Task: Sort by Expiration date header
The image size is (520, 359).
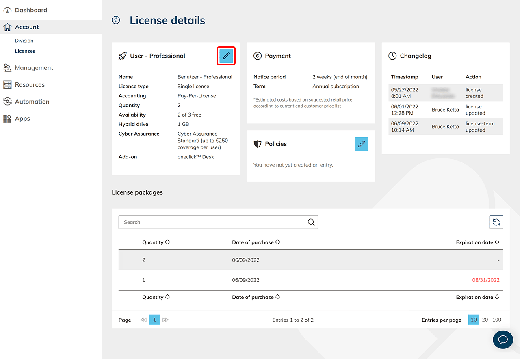Action: click(477, 242)
